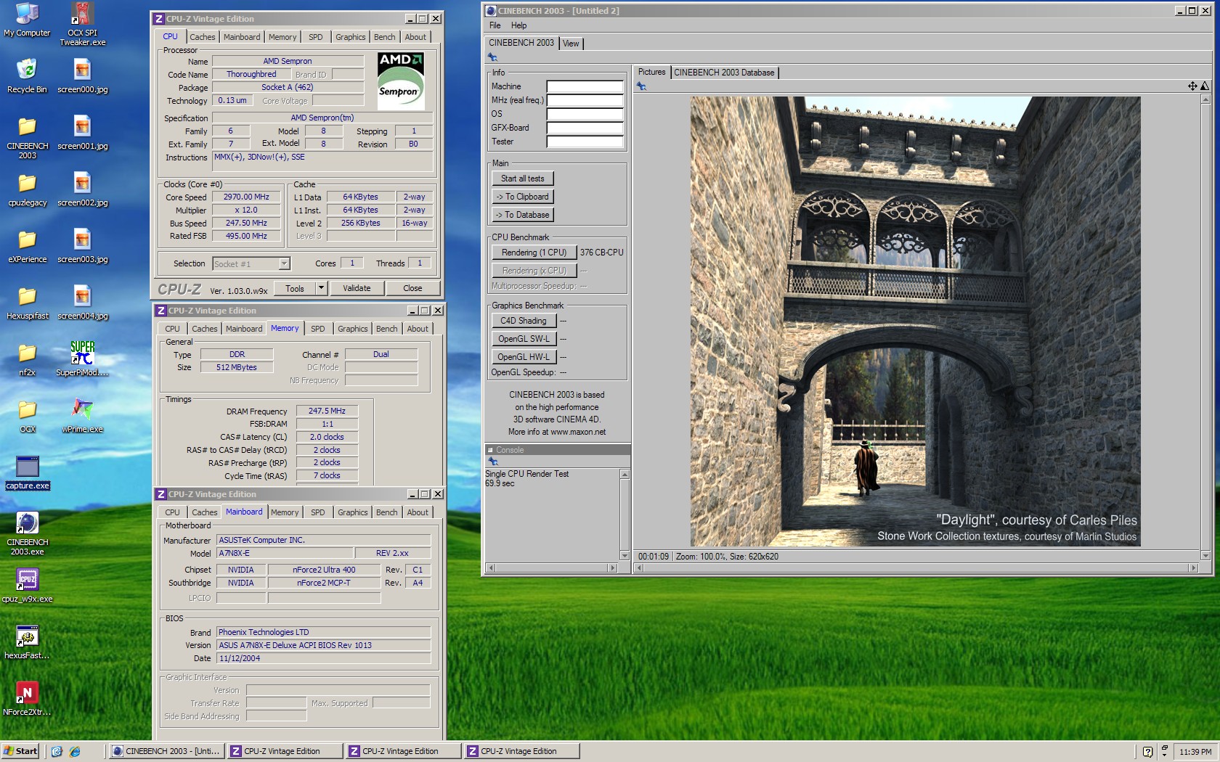Image resolution: width=1220 pixels, height=762 pixels.
Task: Launch NForce2Xtreme desktop icon
Action: pyautogui.click(x=27, y=699)
